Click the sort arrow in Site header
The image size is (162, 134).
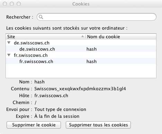[x=82, y=37]
